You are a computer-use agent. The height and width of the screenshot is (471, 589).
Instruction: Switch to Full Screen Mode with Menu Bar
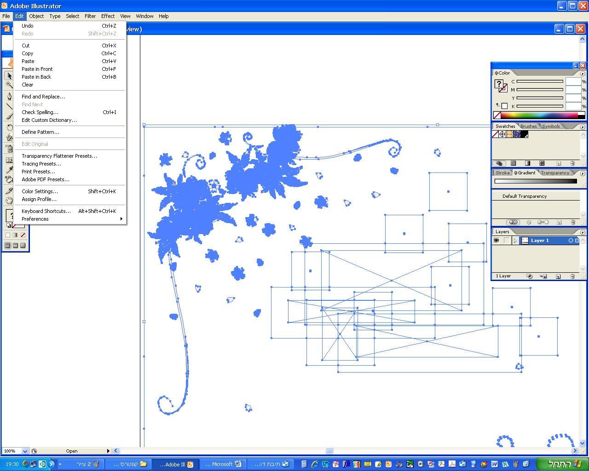[x=15, y=246]
